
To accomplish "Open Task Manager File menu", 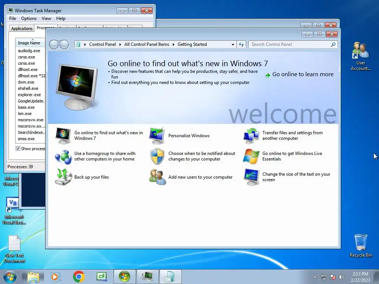I will [x=13, y=18].
